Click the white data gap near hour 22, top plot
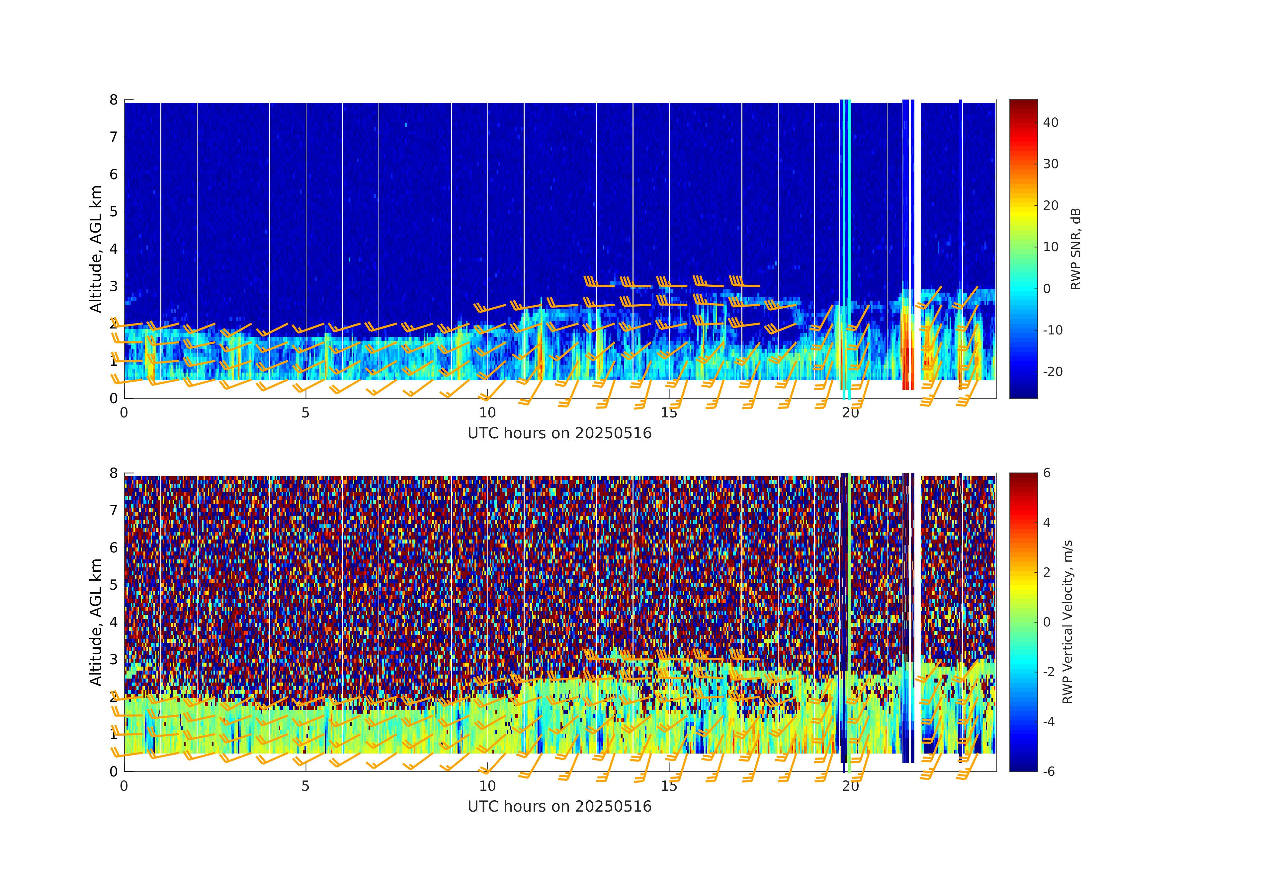The width and height of the screenshot is (1270, 871). (x=917, y=218)
